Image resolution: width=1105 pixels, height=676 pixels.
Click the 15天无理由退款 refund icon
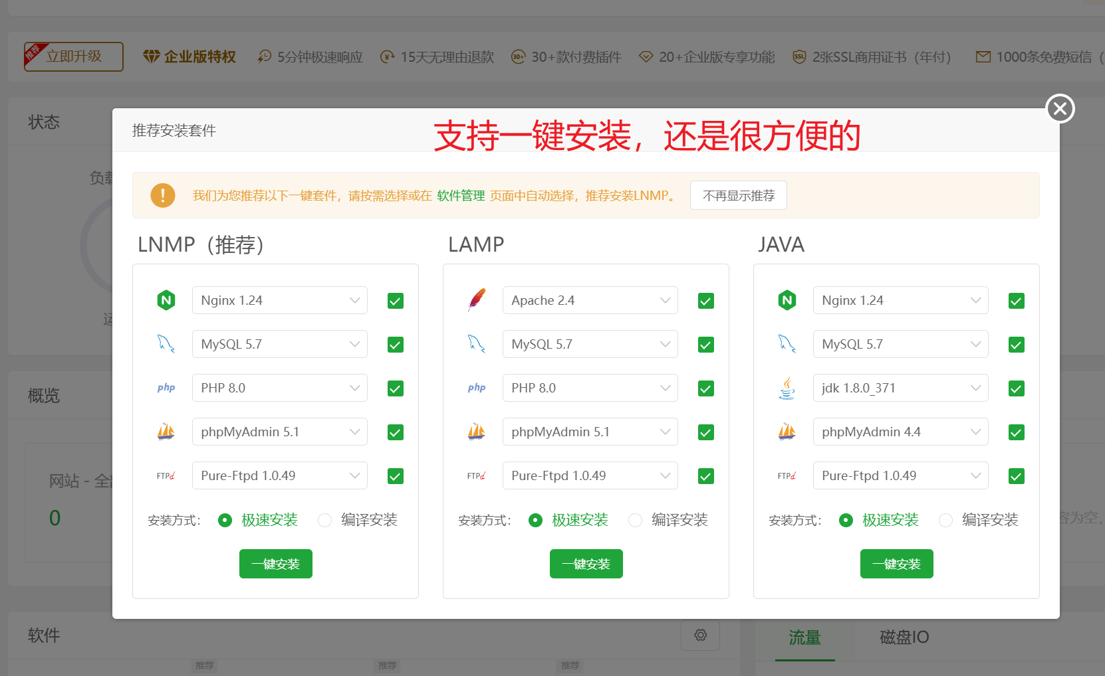387,57
